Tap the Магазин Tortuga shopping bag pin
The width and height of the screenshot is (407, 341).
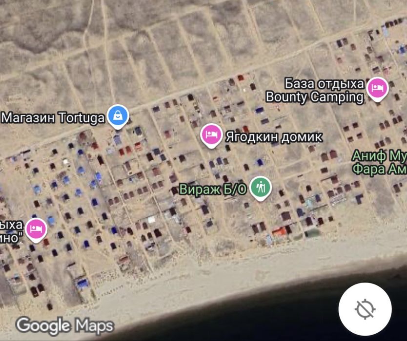[118, 116]
